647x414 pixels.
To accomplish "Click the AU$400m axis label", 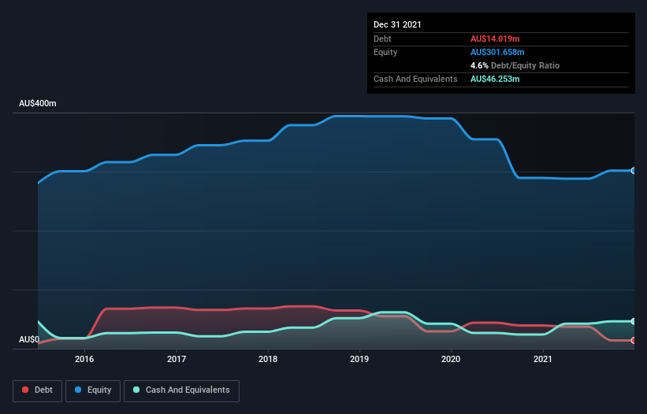I will click(x=38, y=103).
